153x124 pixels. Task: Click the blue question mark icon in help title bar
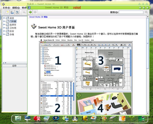pyautogui.click(x=29, y=8)
